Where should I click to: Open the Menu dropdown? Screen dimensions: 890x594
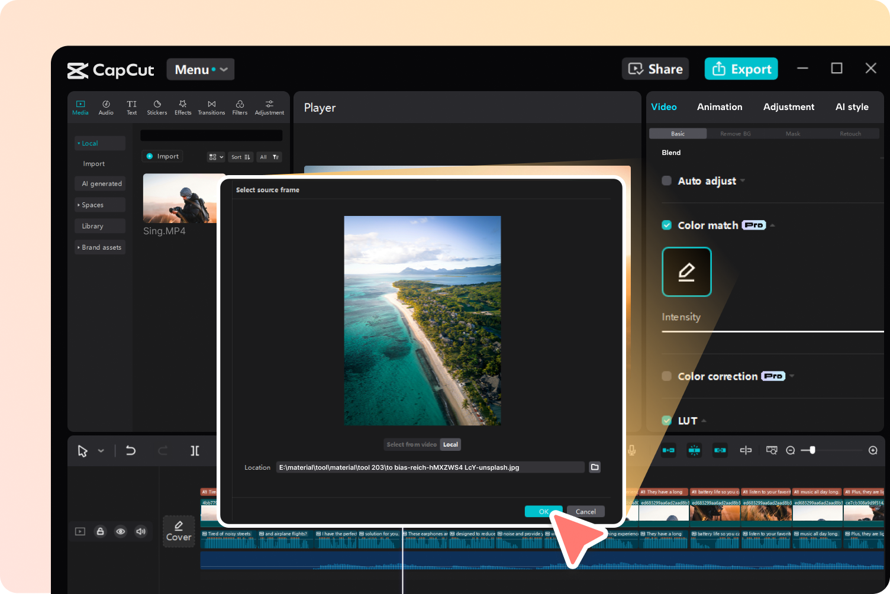(x=201, y=69)
